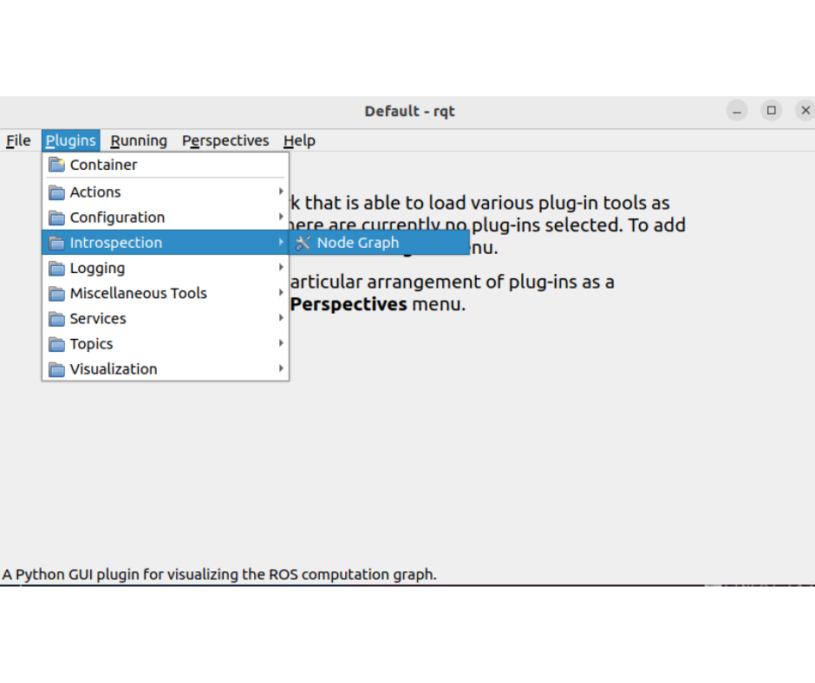Expand the Topics submenu arrow
This screenshot has width=815, height=683.
pos(280,343)
